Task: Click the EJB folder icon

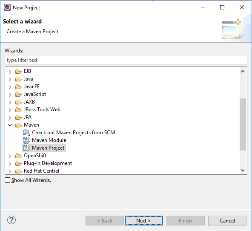Action: coord(18,71)
